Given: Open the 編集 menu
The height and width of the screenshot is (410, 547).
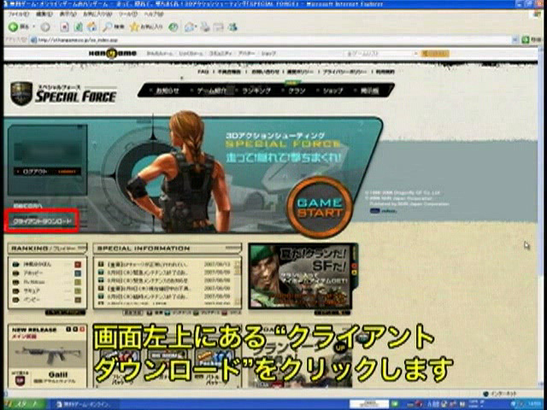Looking at the screenshot, I should pyautogui.click(x=44, y=15).
